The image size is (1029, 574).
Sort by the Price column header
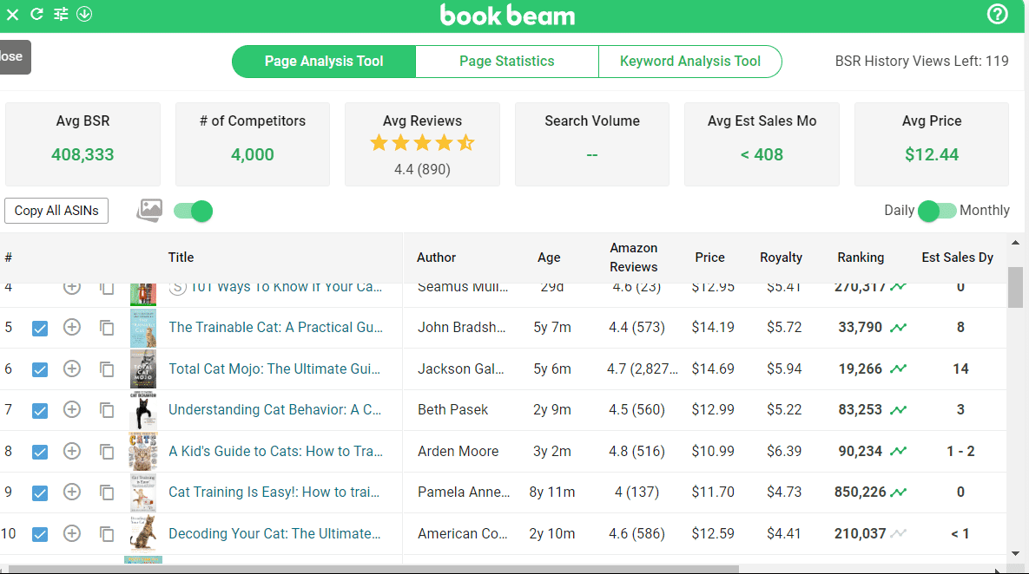pyautogui.click(x=709, y=258)
